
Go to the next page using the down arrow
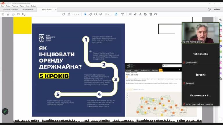click(69, 14)
